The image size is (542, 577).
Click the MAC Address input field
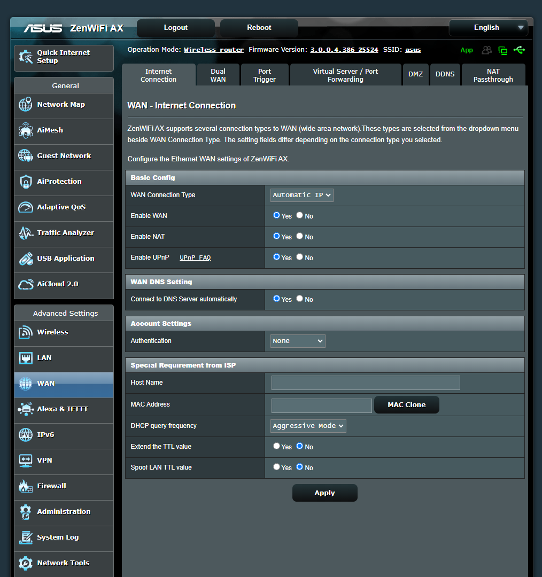tap(321, 406)
